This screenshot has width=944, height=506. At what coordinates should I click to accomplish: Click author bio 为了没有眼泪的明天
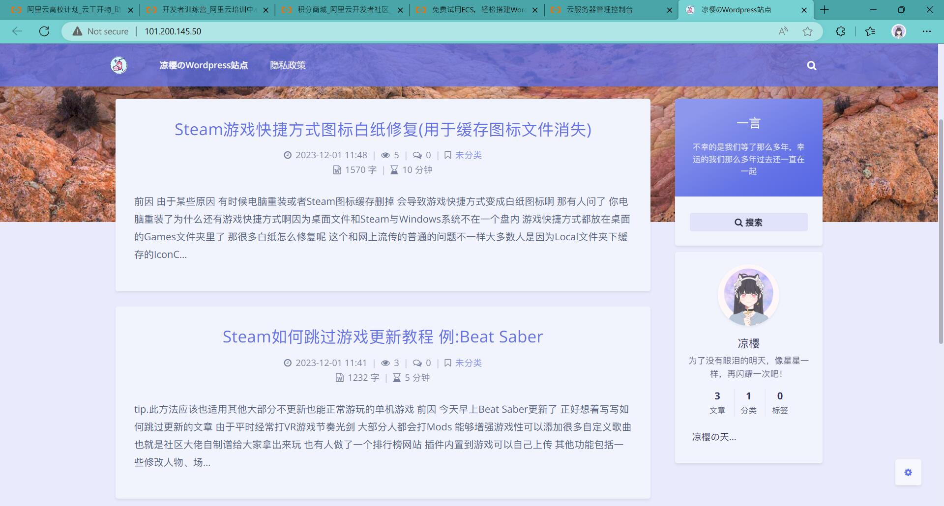click(748, 367)
